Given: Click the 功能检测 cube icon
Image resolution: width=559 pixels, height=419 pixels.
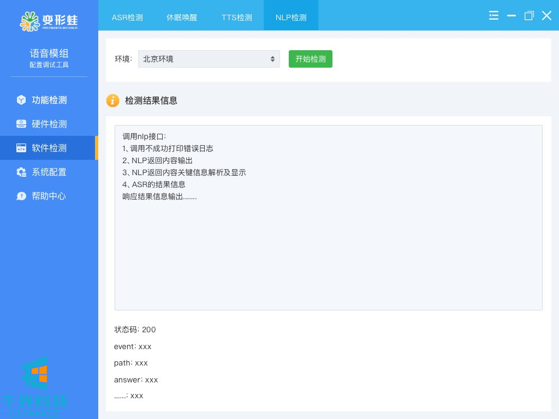Looking at the screenshot, I should (x=21, y=100).
